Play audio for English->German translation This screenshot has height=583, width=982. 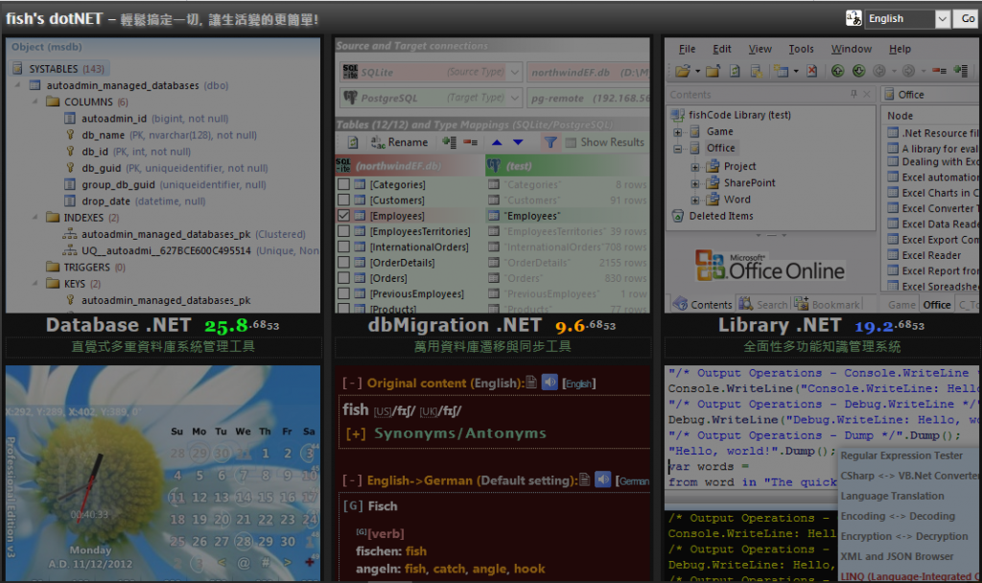602,479
